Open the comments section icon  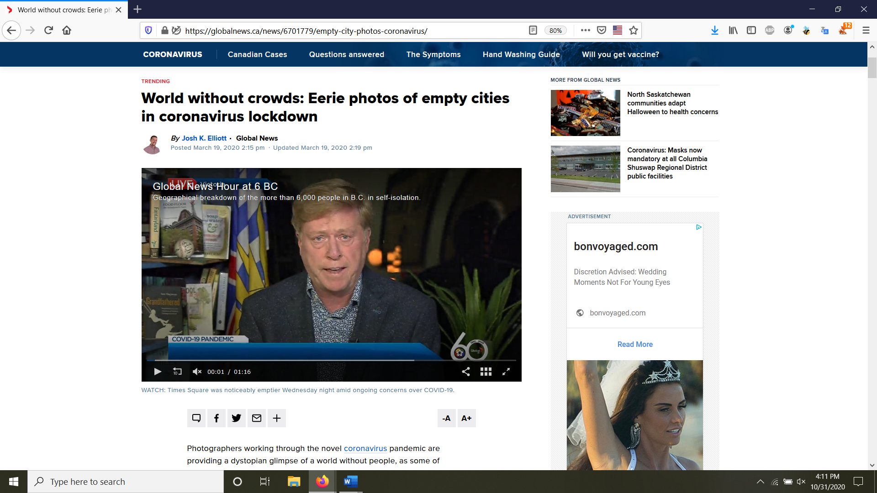(x=196, y=418)
